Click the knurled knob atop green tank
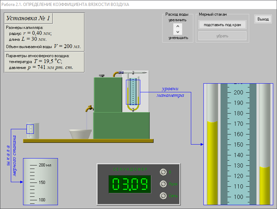 (x=102, y=76)
